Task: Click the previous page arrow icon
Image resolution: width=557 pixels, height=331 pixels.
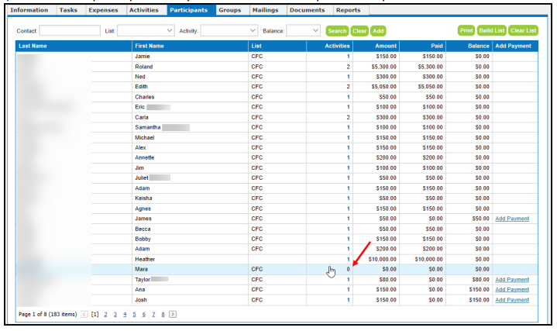Action: coord(84,314)
